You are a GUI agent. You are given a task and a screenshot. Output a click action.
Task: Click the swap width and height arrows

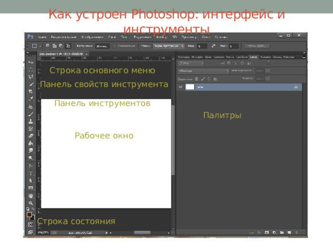(x=213, y=46)
